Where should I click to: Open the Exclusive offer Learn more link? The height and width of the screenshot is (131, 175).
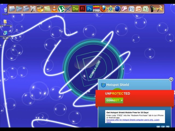(133, 121)
